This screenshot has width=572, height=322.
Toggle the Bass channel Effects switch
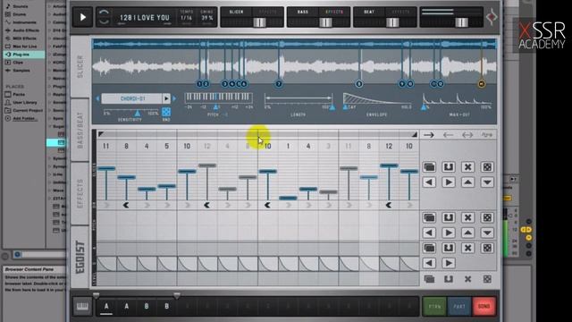point(334,12)
